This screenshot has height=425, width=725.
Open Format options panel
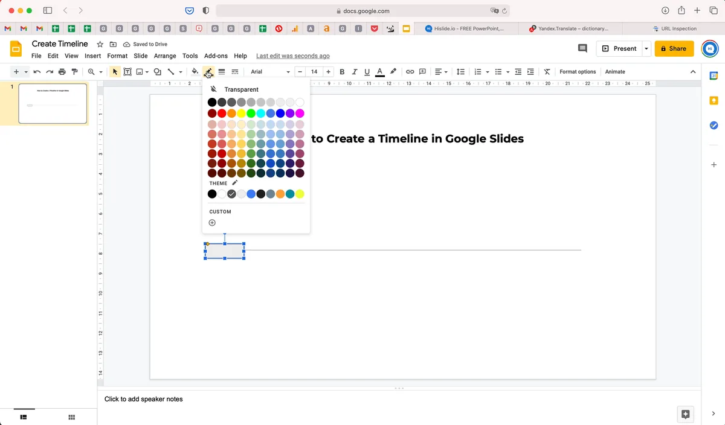pyautogui.click(x=578, y=72)
